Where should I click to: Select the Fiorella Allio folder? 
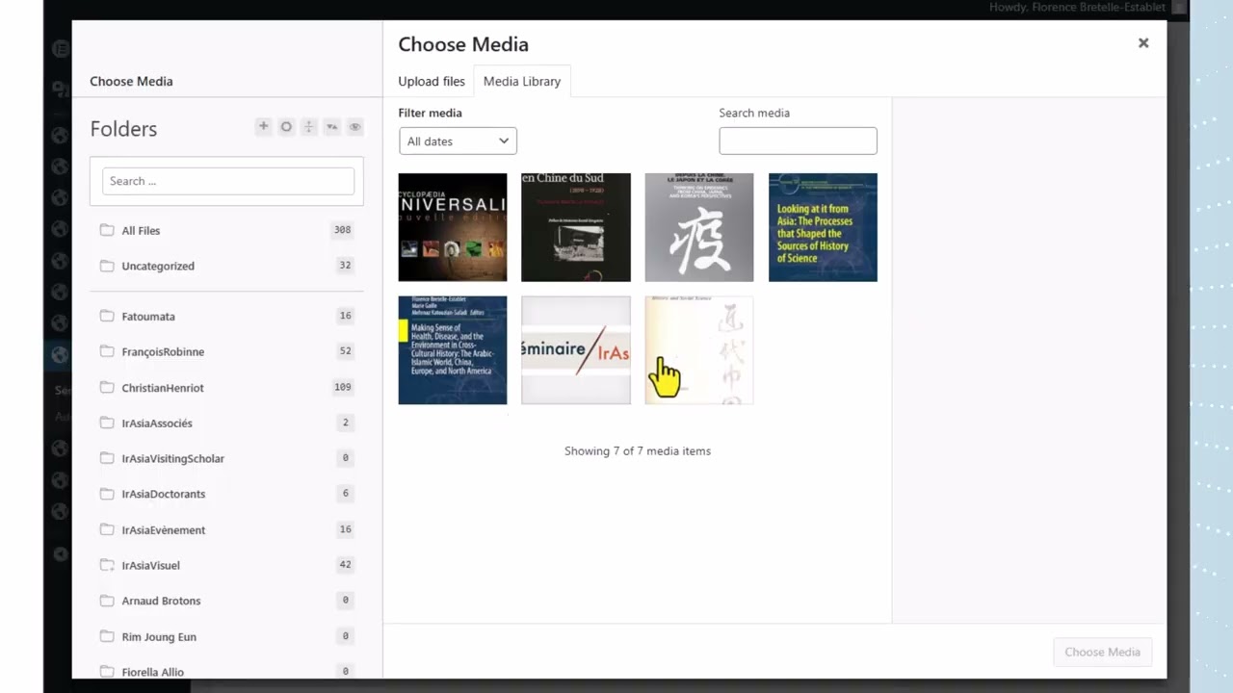pyautogui.click(x=226, y=672)
